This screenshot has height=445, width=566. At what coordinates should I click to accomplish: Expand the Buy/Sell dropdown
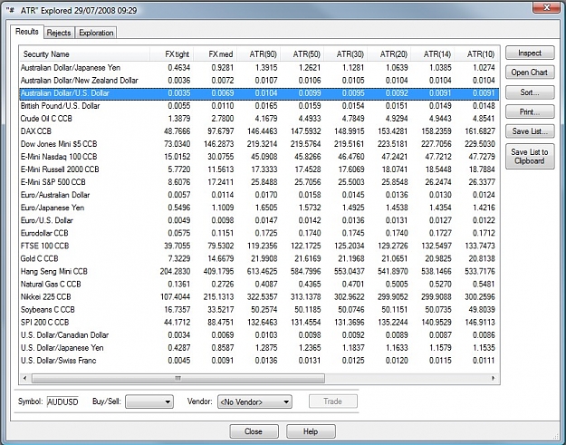pos(149,401)
